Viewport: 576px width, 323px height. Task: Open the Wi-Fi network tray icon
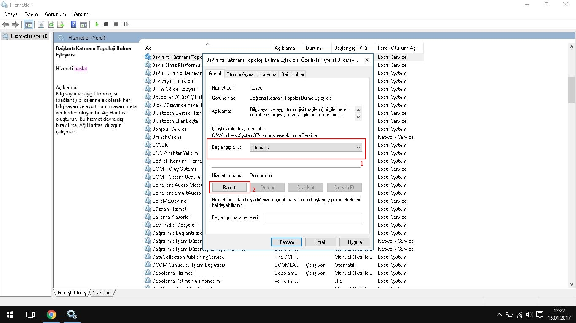[520, 315]
